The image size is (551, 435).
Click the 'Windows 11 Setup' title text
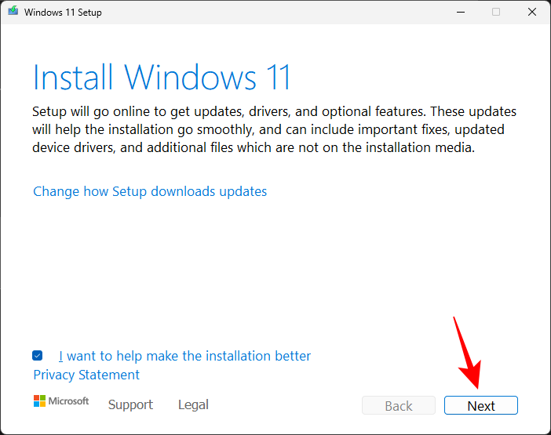(63, 13)
